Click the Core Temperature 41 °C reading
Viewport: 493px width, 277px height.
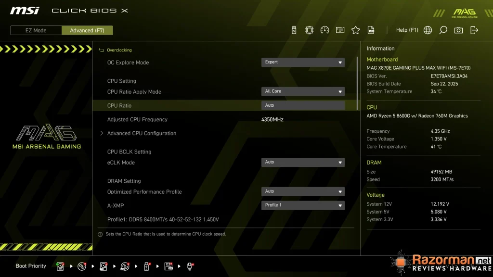436,147
